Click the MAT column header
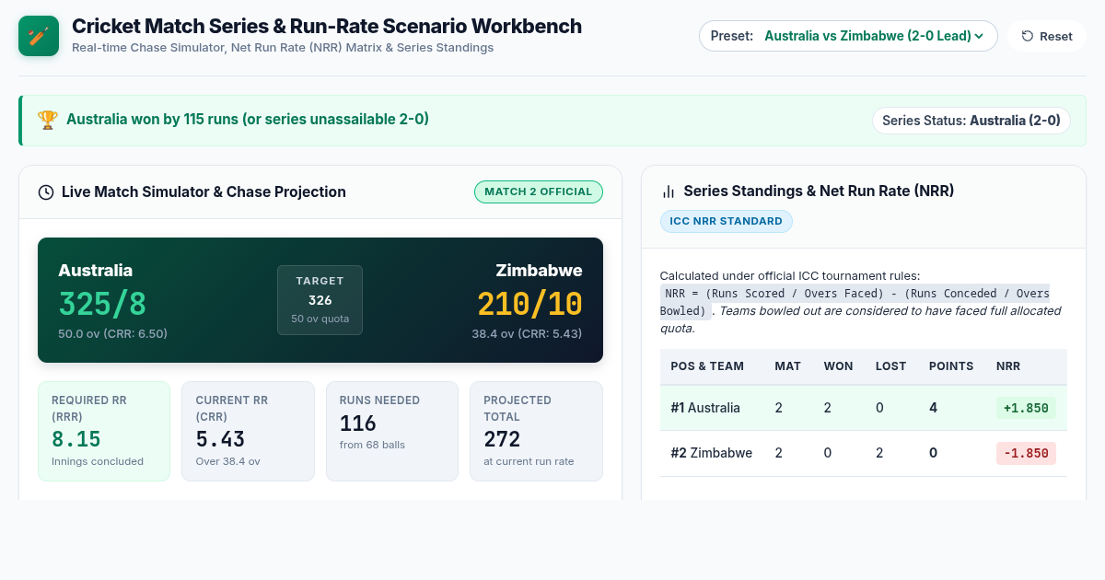 [x=787, y=366]
